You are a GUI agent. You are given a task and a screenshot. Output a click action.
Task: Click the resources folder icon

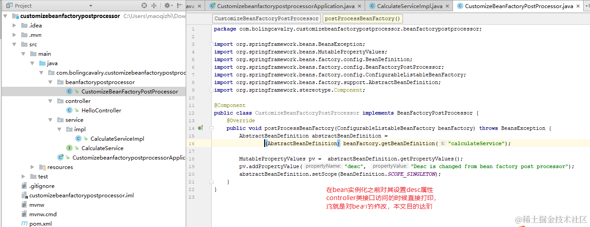click(x=42, y=167)
